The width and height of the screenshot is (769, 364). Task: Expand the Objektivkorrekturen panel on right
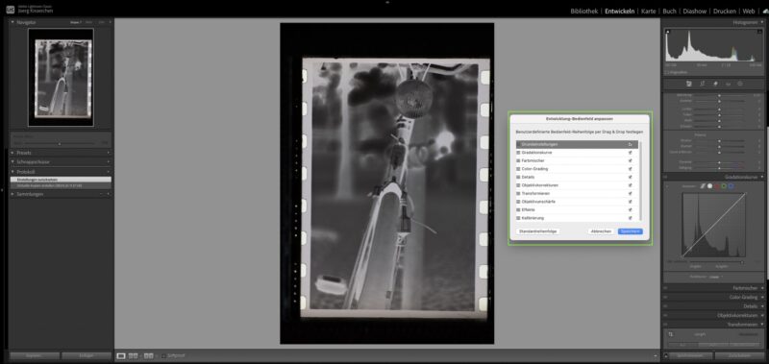(x=761, y=315)
